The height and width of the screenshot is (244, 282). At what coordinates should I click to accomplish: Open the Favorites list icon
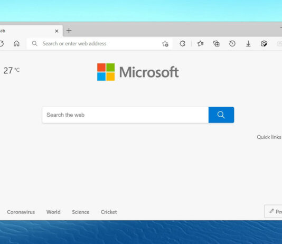click(x=200, y=43)
